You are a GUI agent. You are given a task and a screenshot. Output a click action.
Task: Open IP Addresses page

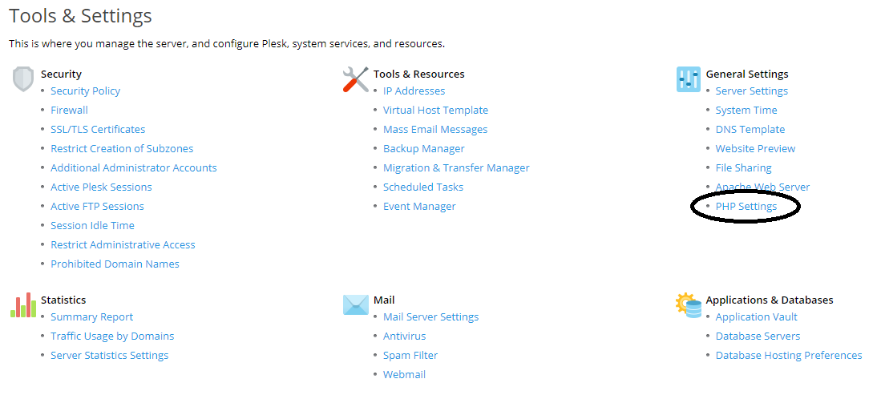[x=414, y=91]
